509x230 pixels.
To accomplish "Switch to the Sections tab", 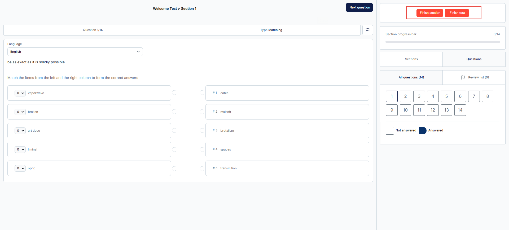I will tap(411, 59).
